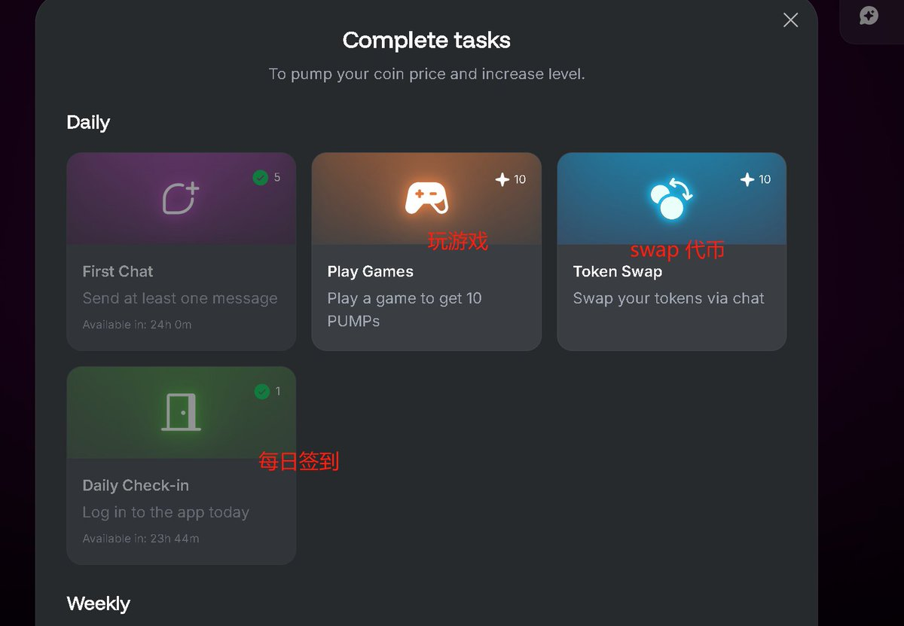Screen dimensions: 904x626
Task: Click the 'Available in: 23h 44m' timer
Action: [x=141, y=539]
